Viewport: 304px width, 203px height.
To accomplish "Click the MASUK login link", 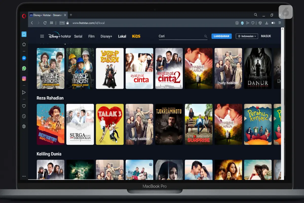I will click(266, 36).
